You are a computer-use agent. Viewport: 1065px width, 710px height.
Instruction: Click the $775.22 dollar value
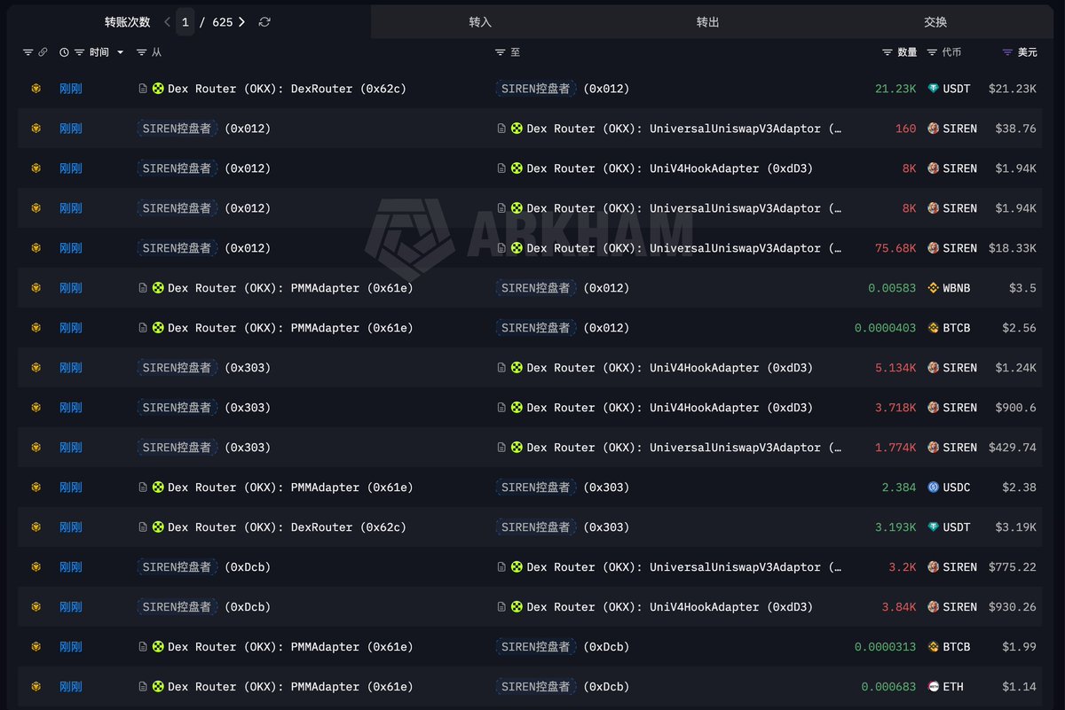(1013, 567)
